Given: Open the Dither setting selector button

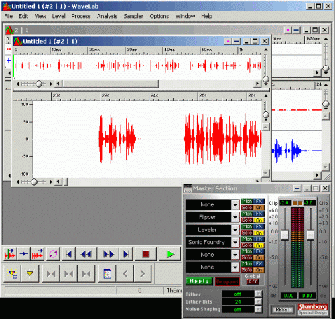Looking at the screenshot, I should pyautogui.click(x=258, y=294).
